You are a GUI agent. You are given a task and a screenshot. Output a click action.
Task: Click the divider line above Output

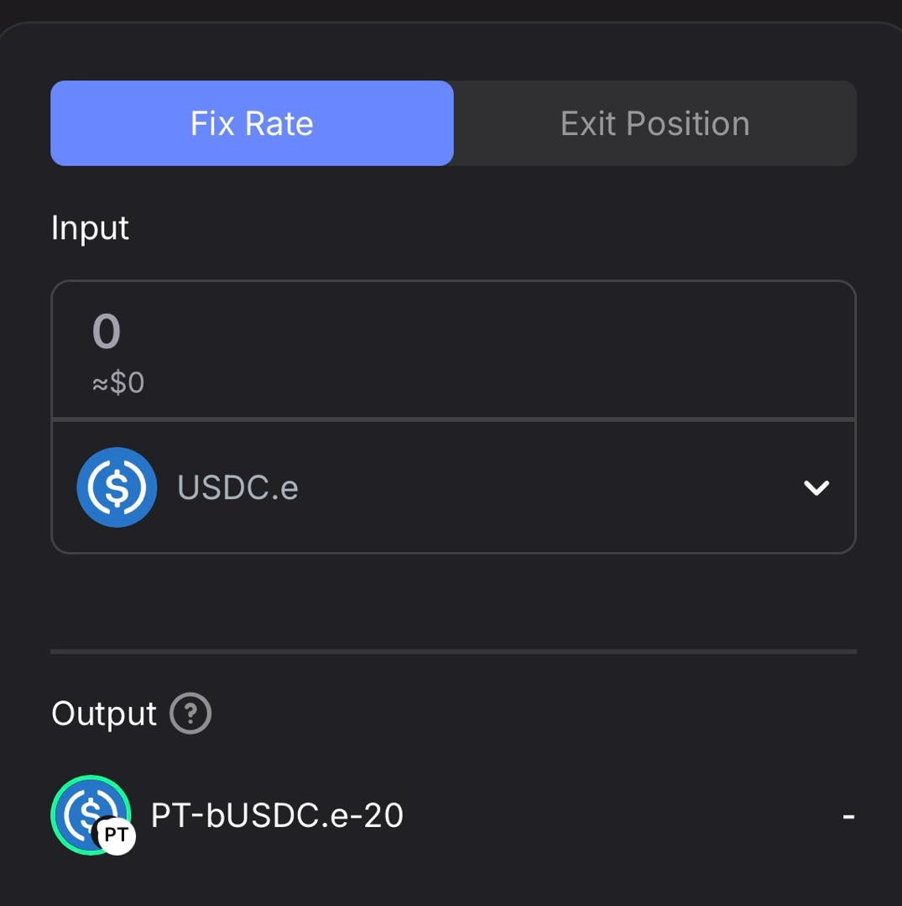point(453,651)
